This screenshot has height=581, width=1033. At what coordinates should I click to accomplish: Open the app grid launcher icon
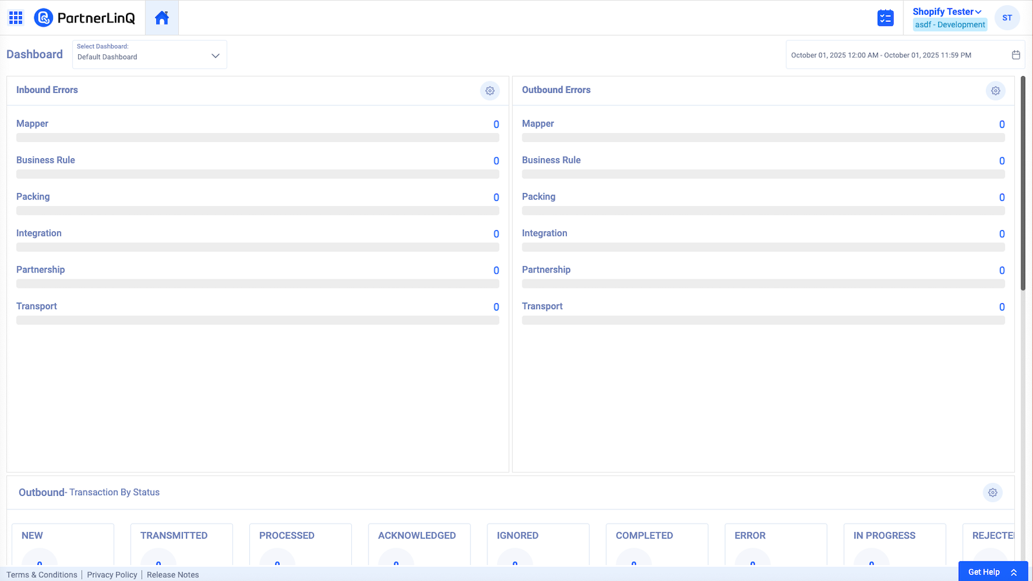point(15,17)
